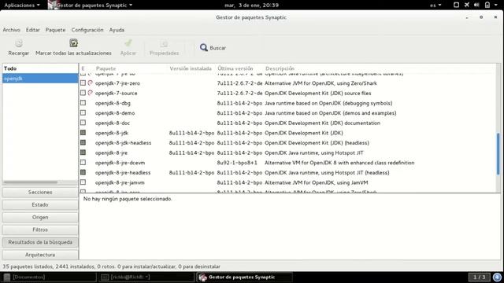
Task: Mark the openjdk-8-dbg checkbox
Action: coord(83,103)
